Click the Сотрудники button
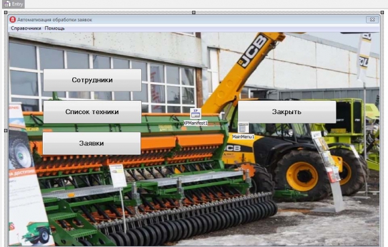Viewport: 388px width, 247px height. (92, 80)
